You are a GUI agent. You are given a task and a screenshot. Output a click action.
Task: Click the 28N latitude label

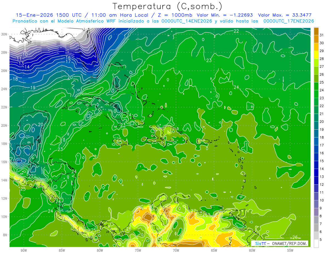(4, 52)
